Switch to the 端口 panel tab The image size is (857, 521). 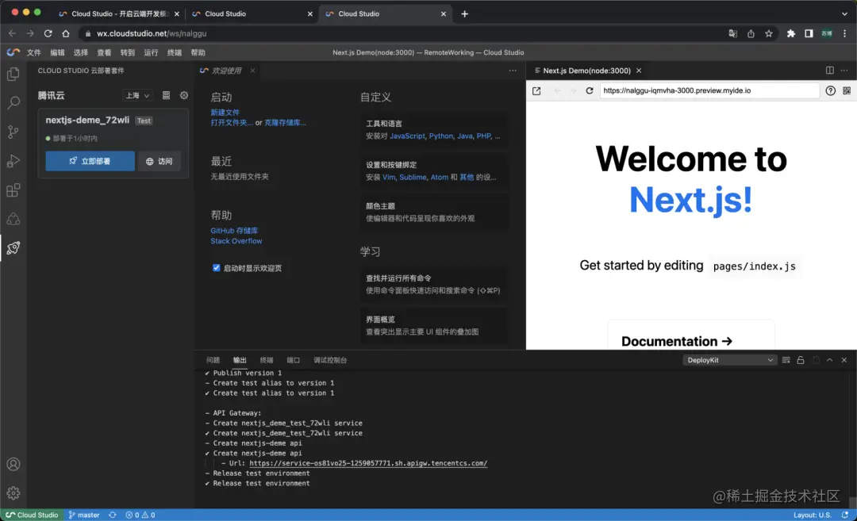(294, 360)
